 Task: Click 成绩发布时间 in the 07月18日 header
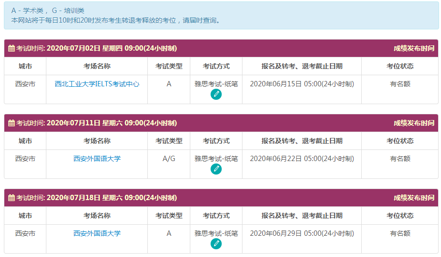pos(414,198)
